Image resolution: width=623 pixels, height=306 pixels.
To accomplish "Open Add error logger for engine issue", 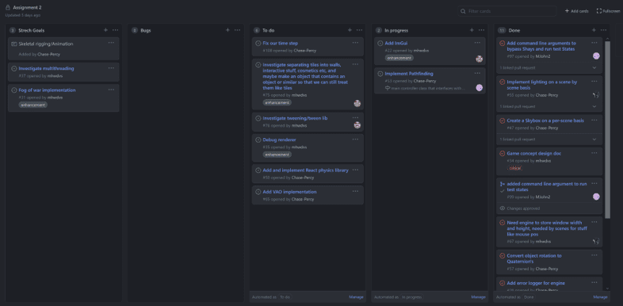I will [x=536, y=283].
